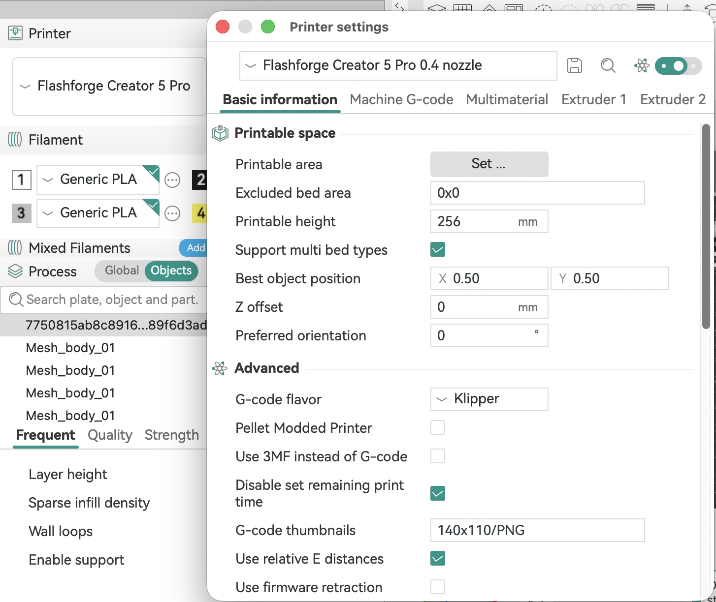
Task: Click the Pellet Modded Printer label
Action: pyautogui.click(x=304, y=428)
